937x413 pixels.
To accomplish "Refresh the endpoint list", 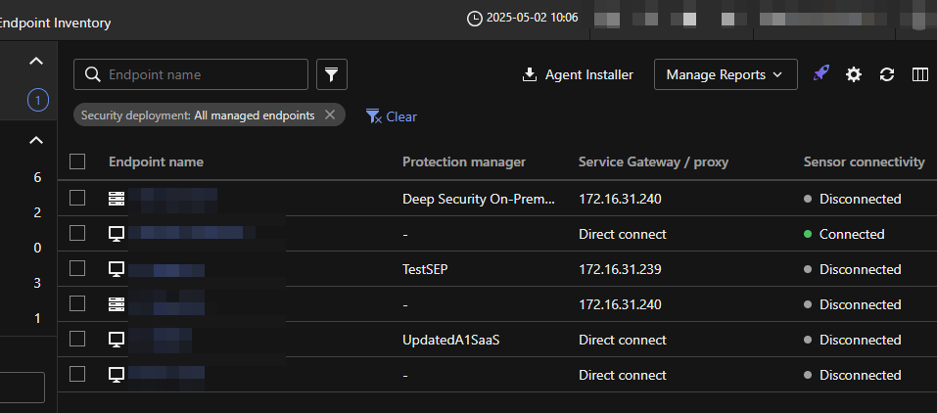I will coord(887,74).
